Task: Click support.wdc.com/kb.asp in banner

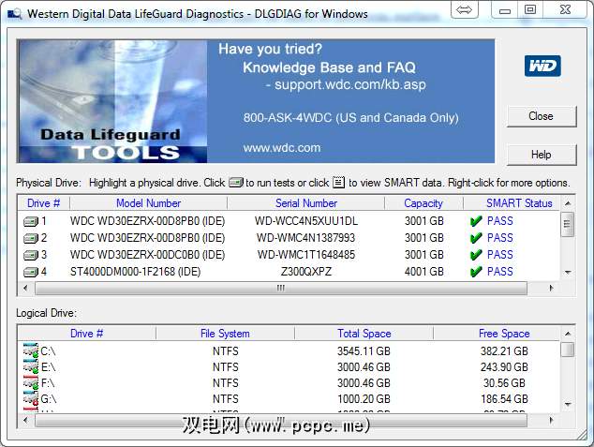Action: [350, 84]
